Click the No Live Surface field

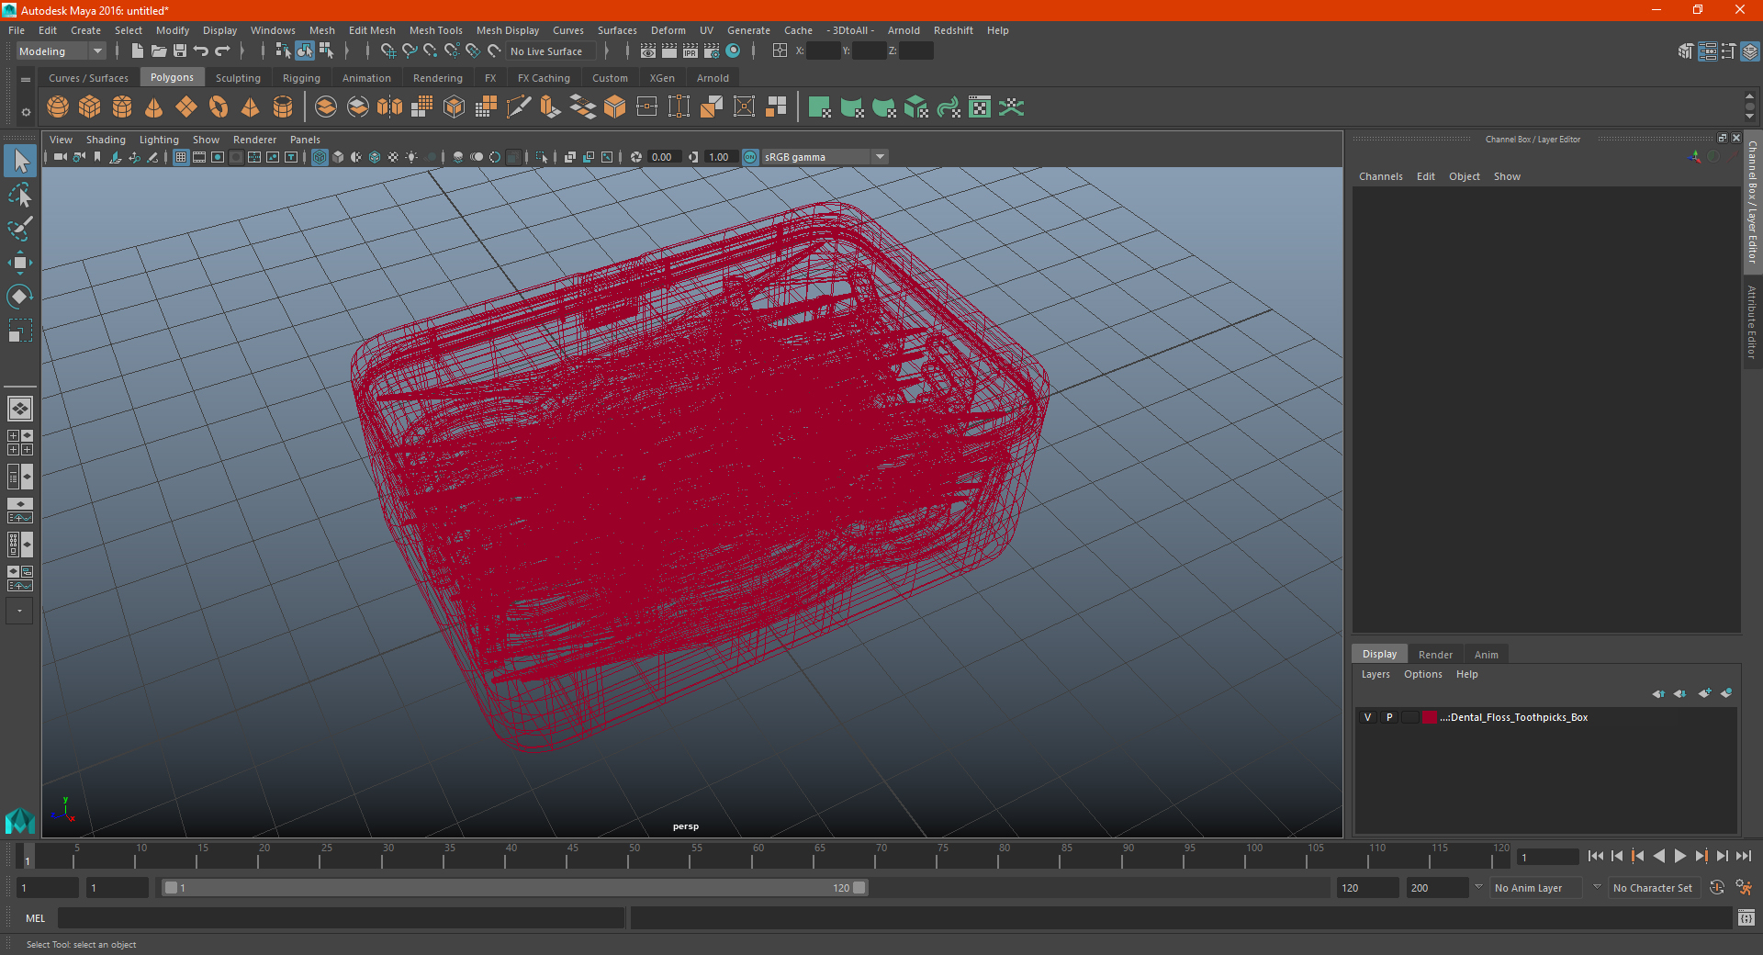coord(551,51)
